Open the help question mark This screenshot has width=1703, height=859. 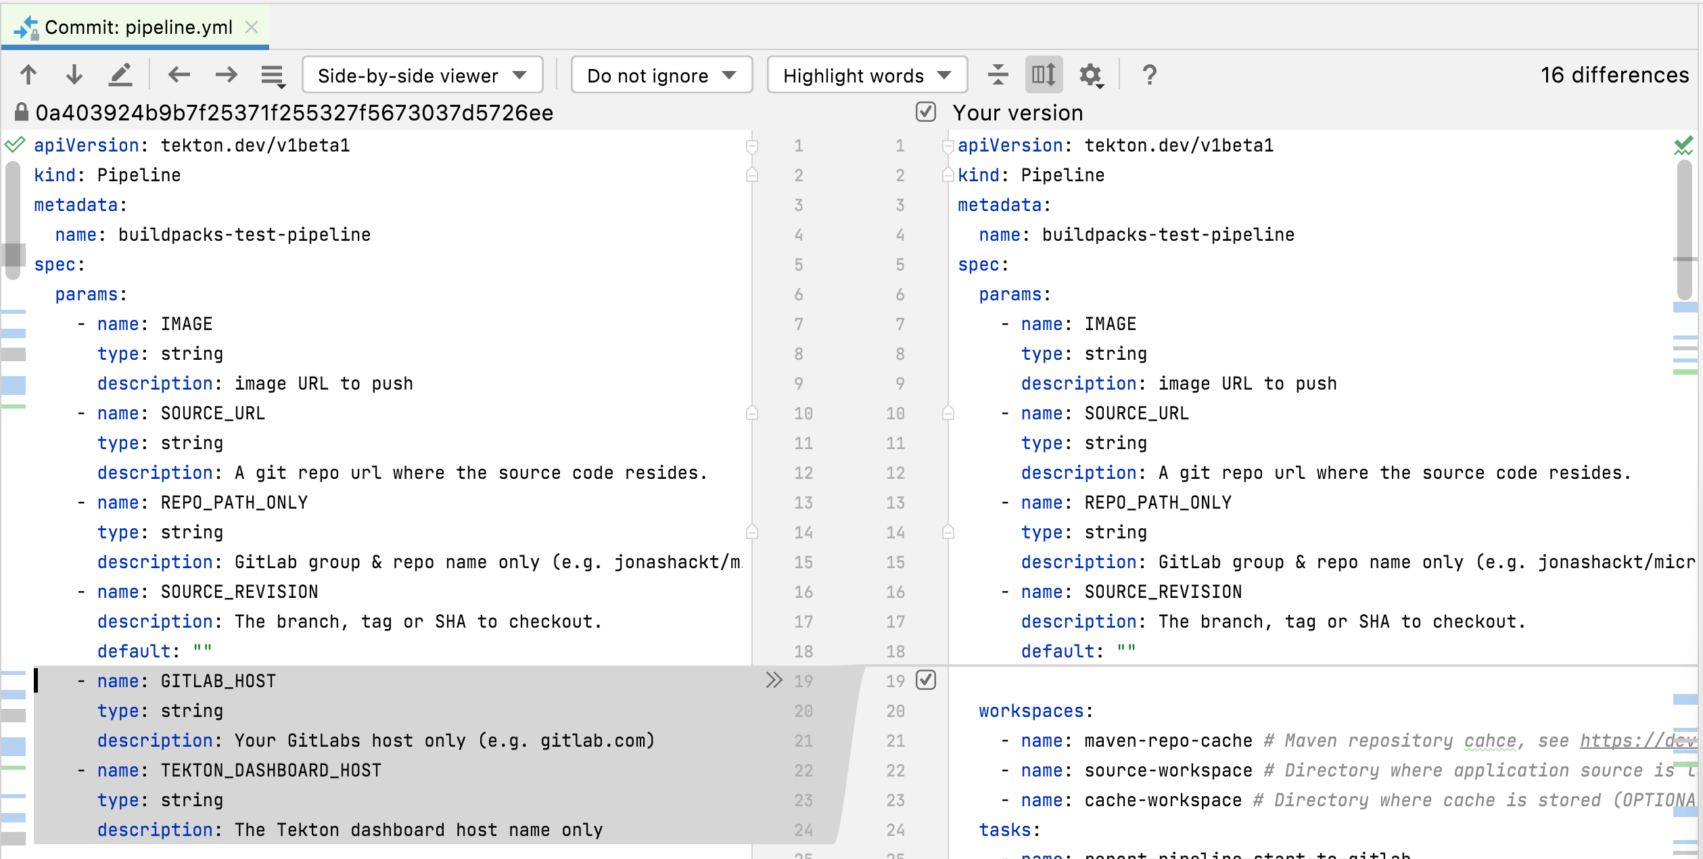click(x=1149, y=74)
